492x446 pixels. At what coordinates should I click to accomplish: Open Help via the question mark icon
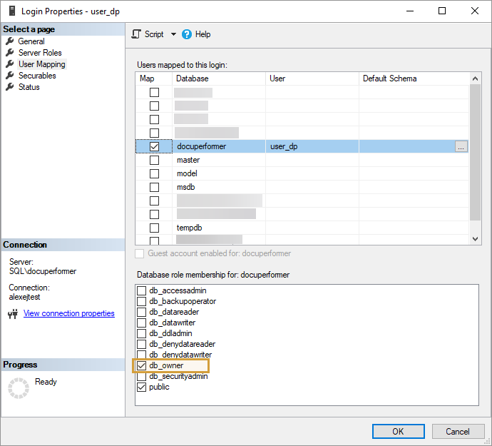point(187,34)
